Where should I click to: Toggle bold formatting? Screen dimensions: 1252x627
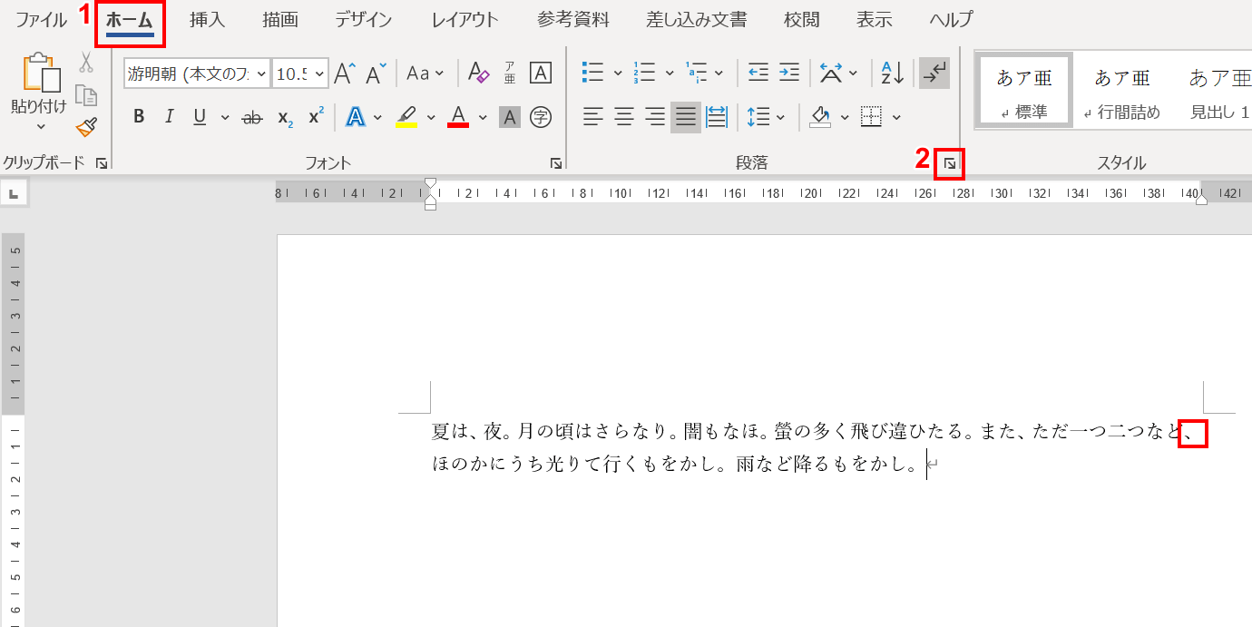(139, 117)
